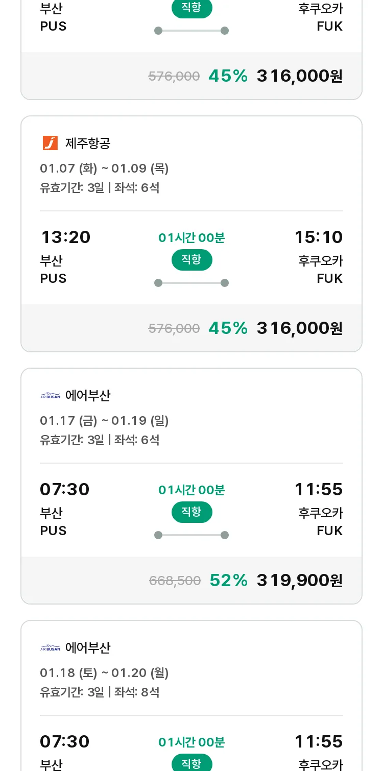Open the 01.18 (토) ~ 01.20 (월) flight card
The height and width of the screenshot is (771, 383).
click(192, 695)
